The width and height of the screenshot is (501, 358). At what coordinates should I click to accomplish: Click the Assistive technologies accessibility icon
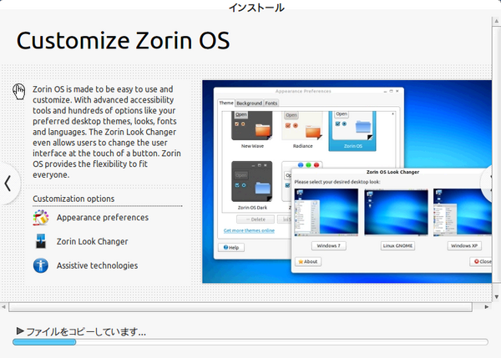coord(41,265)
